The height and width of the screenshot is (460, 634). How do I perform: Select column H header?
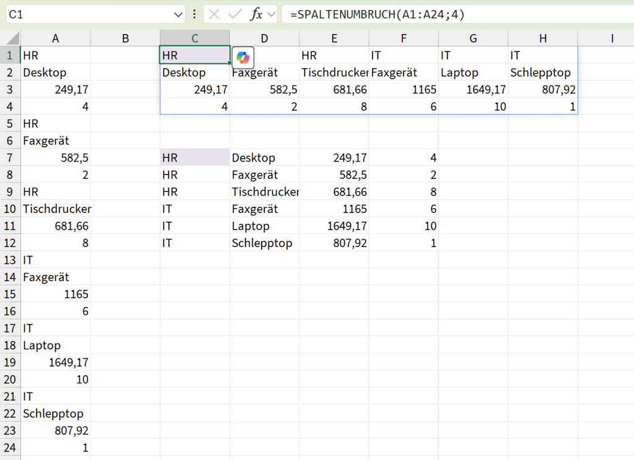point(543,38)
